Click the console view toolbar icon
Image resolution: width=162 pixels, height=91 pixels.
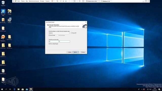(83, 1)
